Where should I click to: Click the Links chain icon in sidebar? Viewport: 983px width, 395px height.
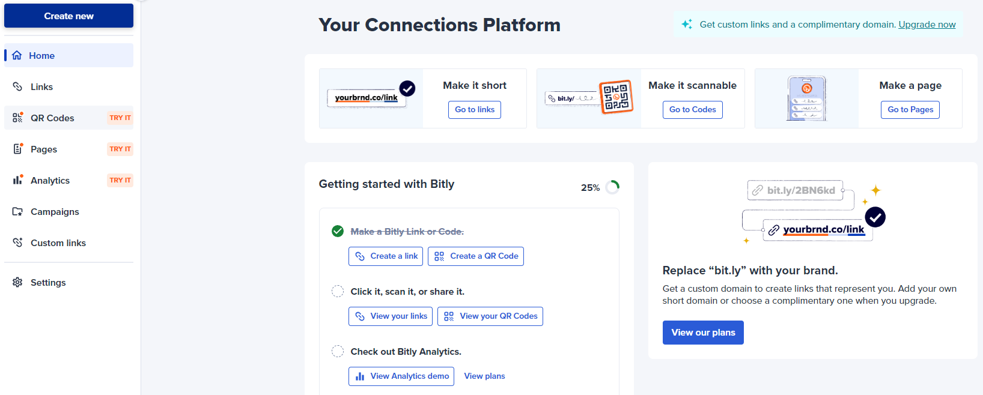[x=17, y=86]
